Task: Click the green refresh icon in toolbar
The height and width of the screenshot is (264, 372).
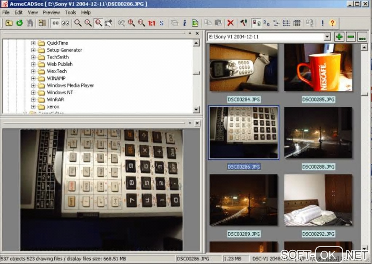Action: [x=19, y=23]
